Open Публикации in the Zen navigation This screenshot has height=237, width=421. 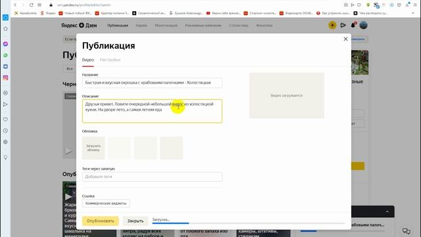(118, 25)
